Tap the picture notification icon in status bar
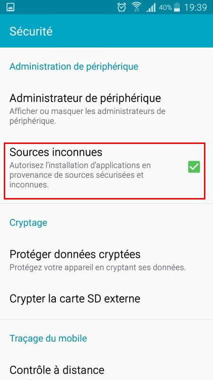This screenshot has height=380, width=213. 10,7
